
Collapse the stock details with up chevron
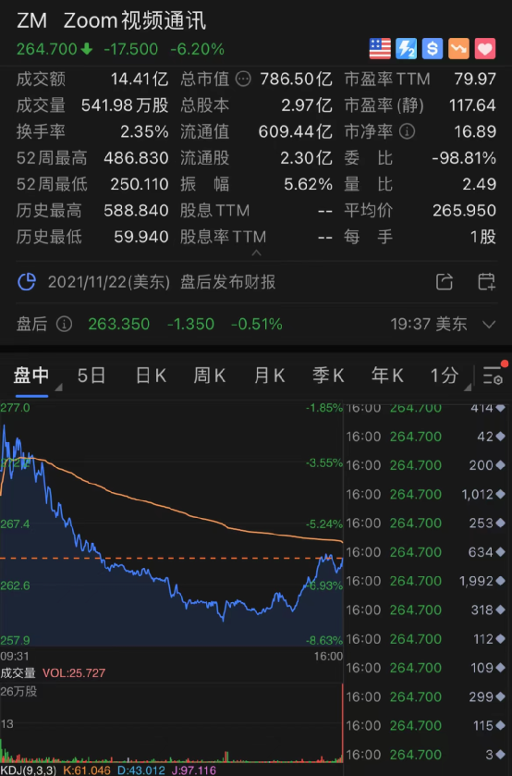point(256,253)
